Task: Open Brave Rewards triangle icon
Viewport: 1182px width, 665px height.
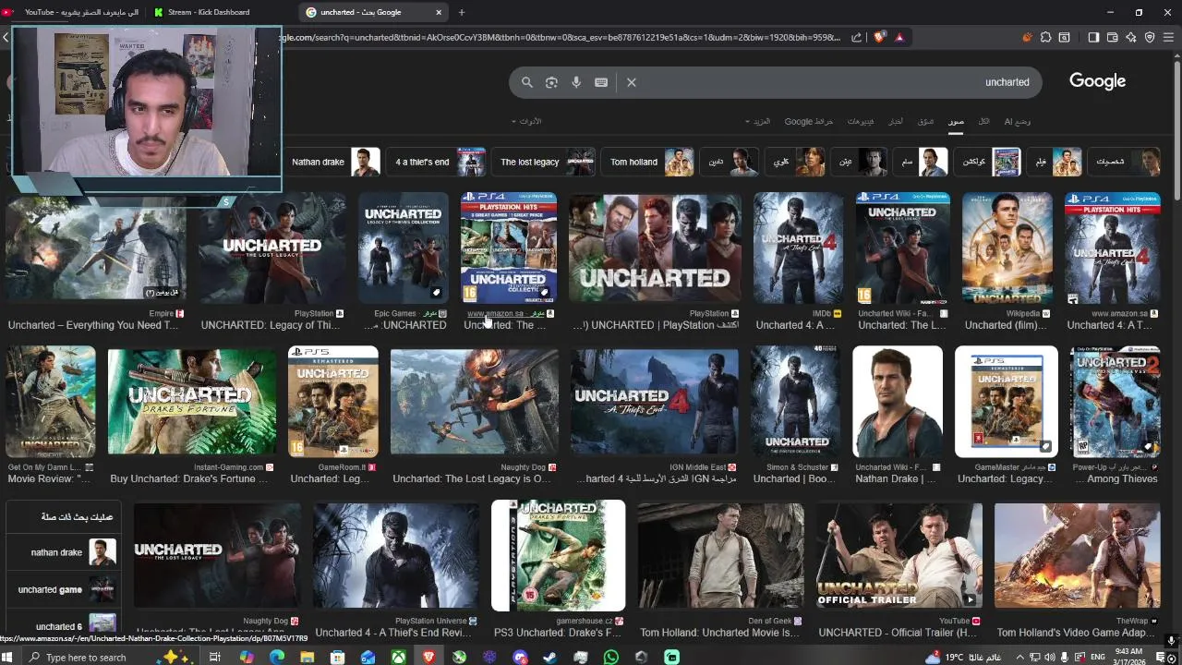Action: pos(899,37)
